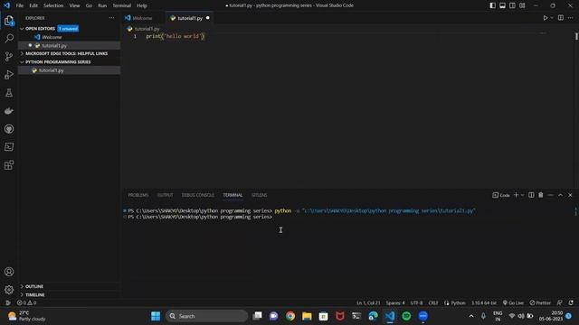Click Go Live in status bar
This screenshot has height=325, width=579.
click(513, 302)
